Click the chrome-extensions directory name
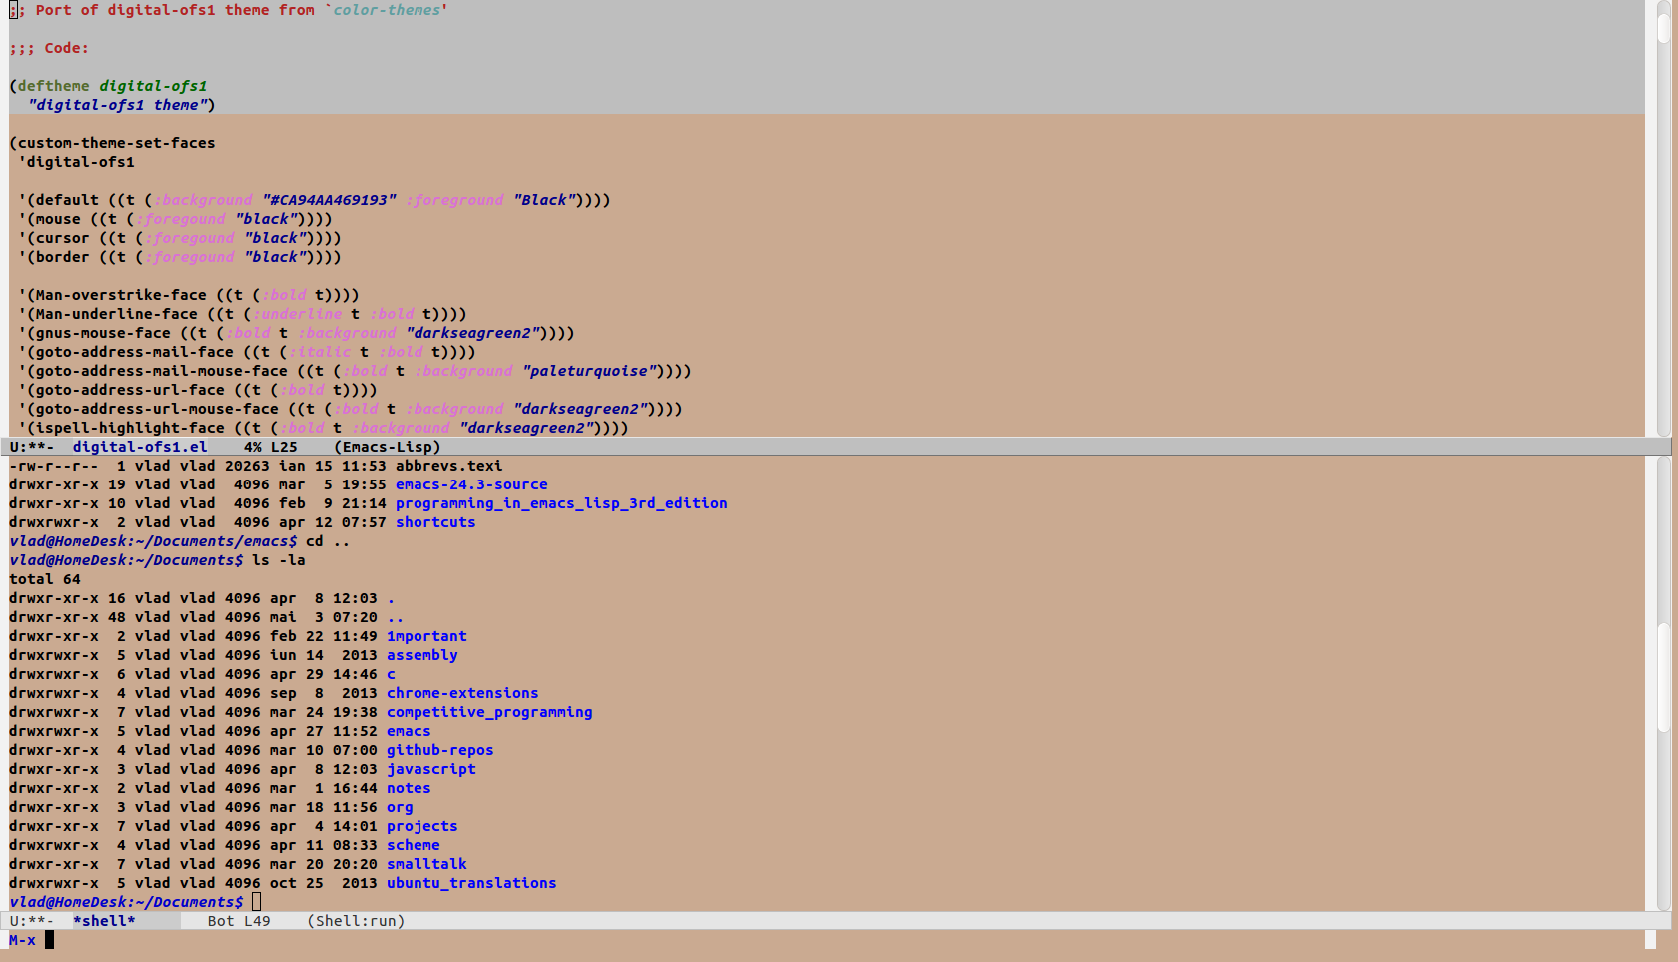1678x962 pixels. [462, 693]
